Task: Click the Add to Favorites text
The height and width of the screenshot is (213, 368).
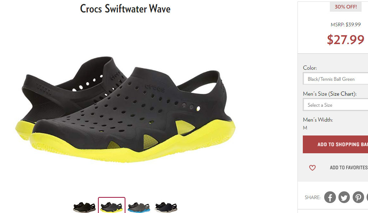Action: click(349, 167)
